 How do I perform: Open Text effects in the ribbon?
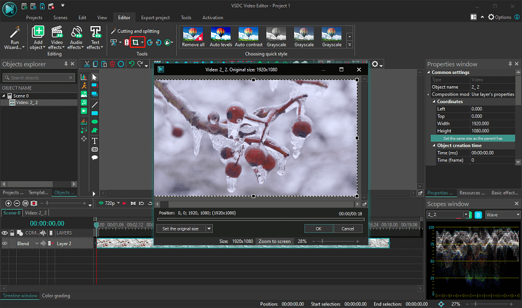(95, 38)
